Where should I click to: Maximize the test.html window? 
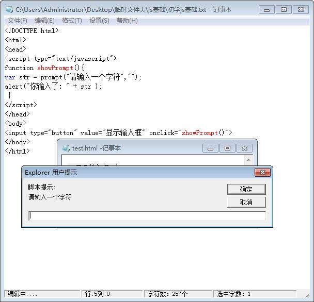pyautogui.click(x=227, y=148)
